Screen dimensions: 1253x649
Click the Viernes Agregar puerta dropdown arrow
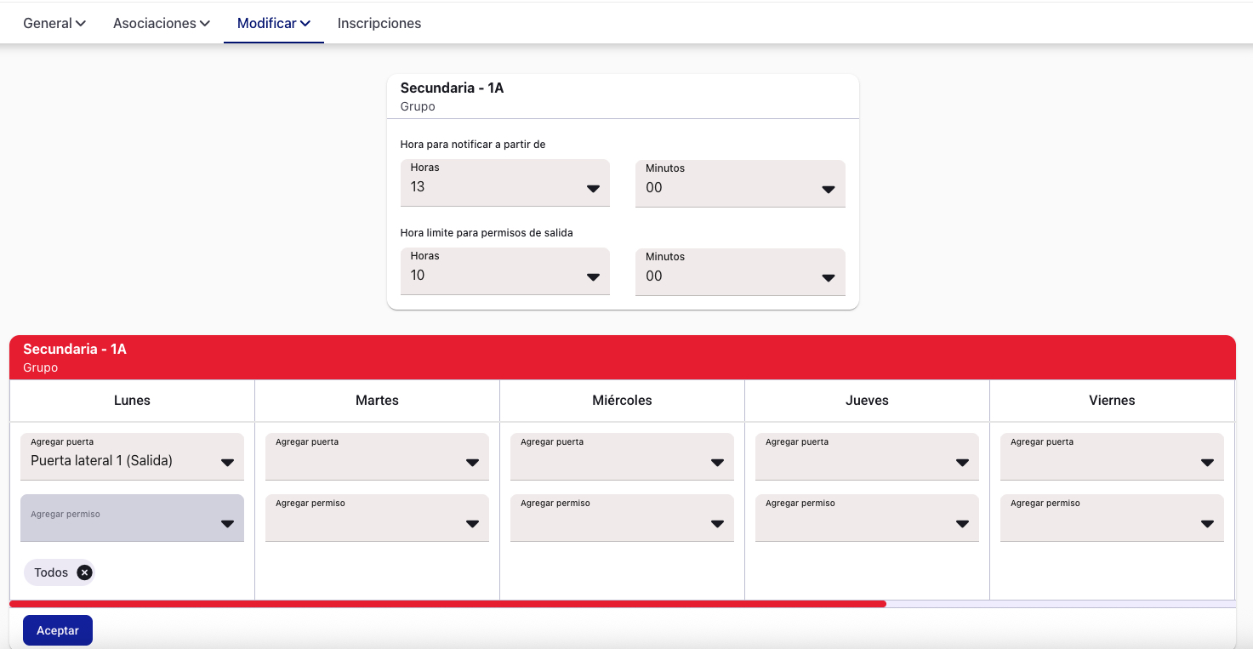pos(1207,463)
